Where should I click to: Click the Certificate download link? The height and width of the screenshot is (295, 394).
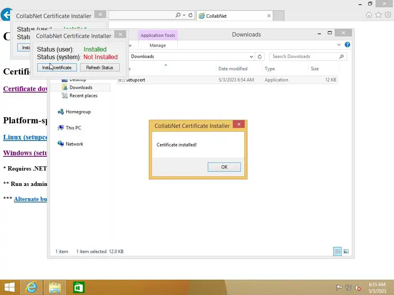pyautogui.click(x=25, y=89)
